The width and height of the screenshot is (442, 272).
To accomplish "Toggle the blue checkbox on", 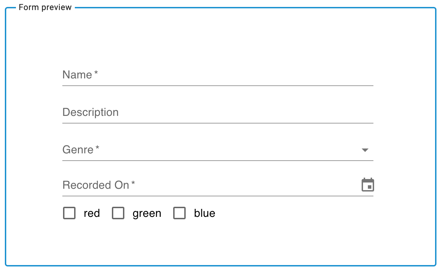I will pos(179,213).
